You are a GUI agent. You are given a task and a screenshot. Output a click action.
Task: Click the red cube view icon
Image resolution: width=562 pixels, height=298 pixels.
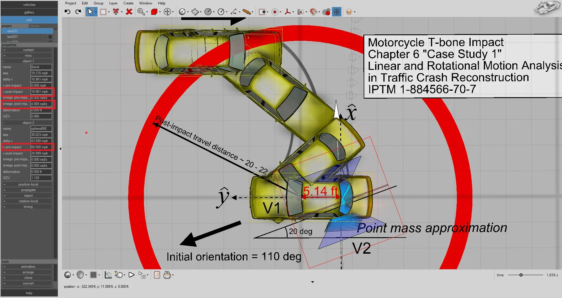point(154,12)
